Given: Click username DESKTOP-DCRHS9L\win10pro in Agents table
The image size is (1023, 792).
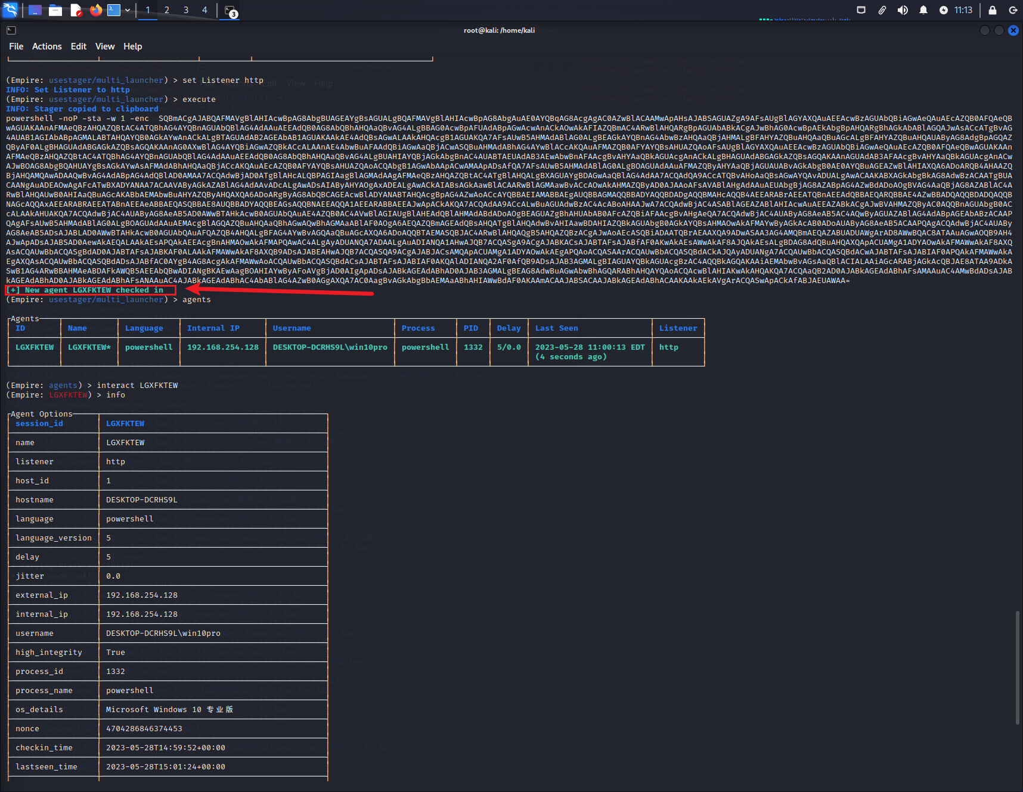Looking at the screenshot, I should coord(330,347).
